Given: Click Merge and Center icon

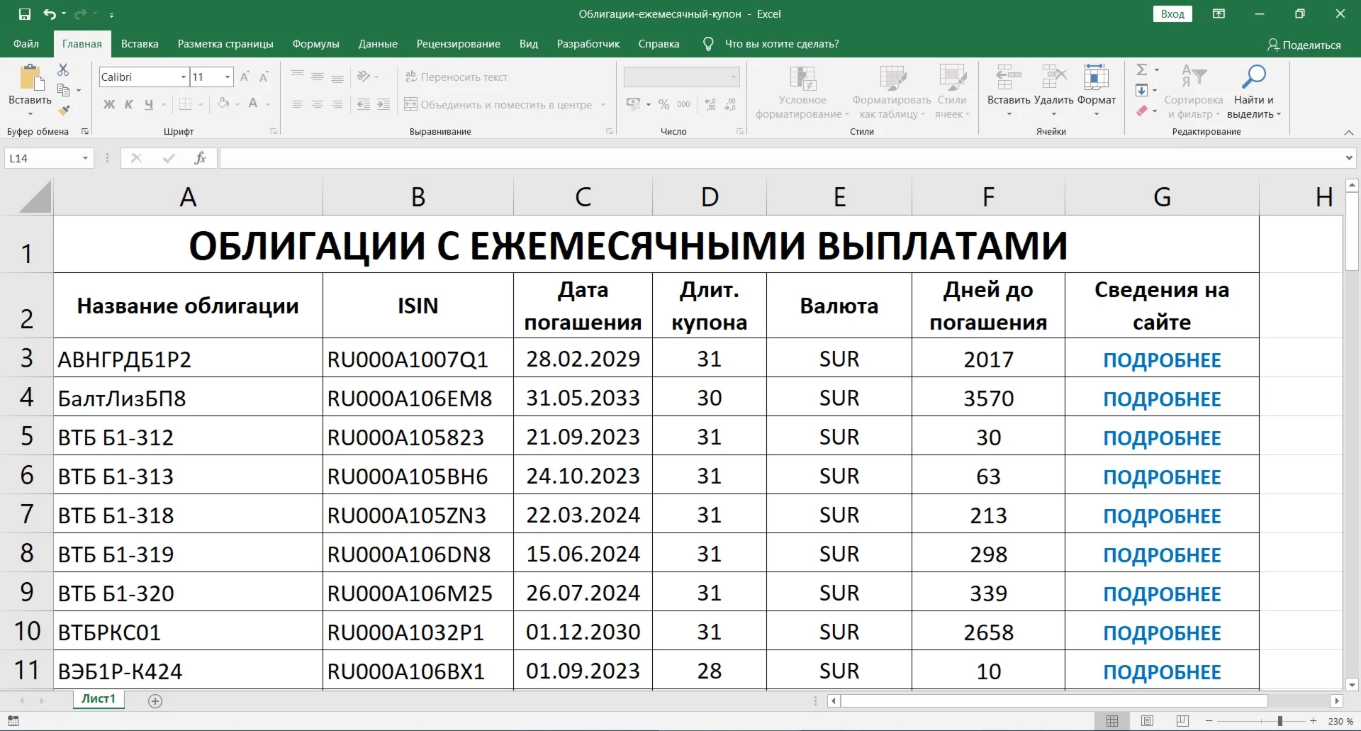Looking at the screenshot, I should [410, 104].
